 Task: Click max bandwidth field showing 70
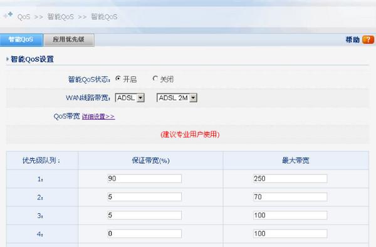pos(290,197)
